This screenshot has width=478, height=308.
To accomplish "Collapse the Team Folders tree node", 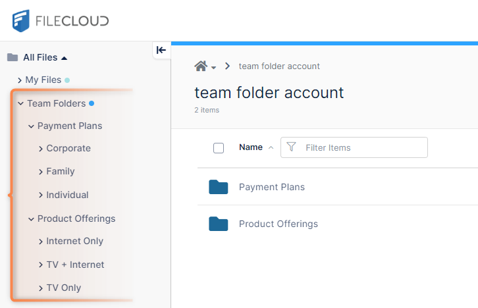I will (x=20, y=104).
